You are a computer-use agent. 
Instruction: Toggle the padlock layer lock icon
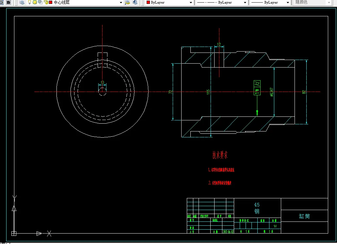point(46,2)
